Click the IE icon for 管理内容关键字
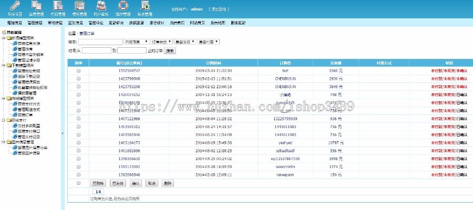473x210 pixels. [x=15, y=55]
